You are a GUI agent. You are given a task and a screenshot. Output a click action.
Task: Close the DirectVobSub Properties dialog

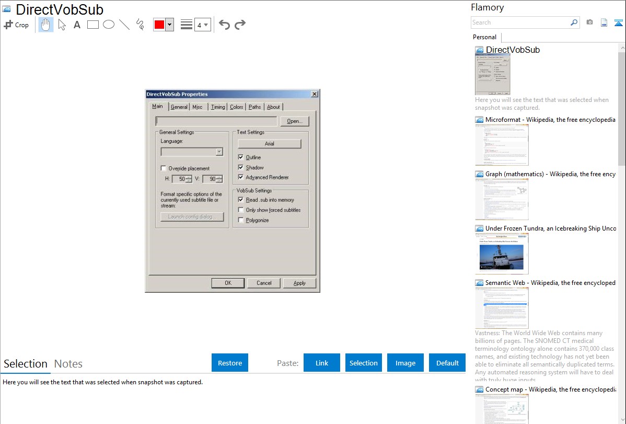point(315,94)
